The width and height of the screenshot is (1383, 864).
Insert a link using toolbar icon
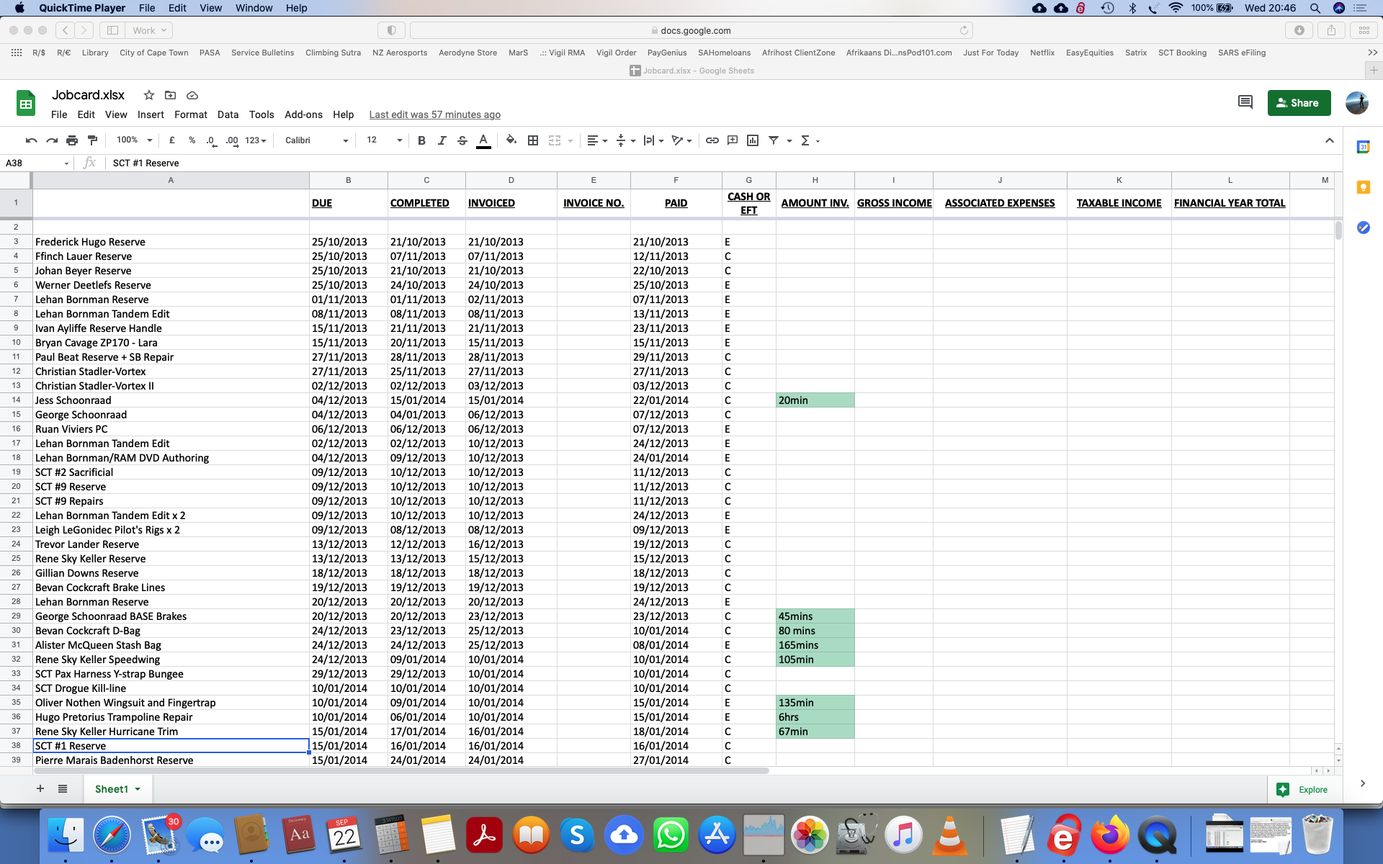tap(712, 140)
